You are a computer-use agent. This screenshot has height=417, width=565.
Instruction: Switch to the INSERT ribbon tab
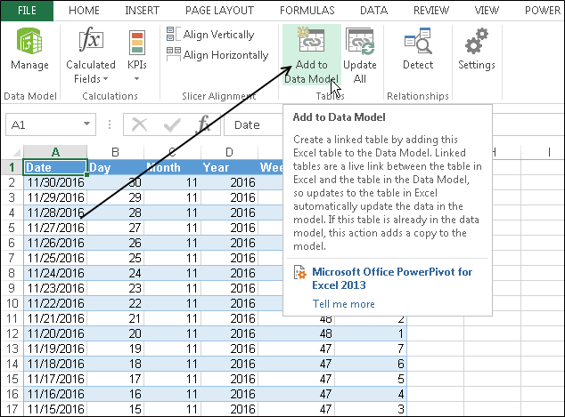coord(142,11)
